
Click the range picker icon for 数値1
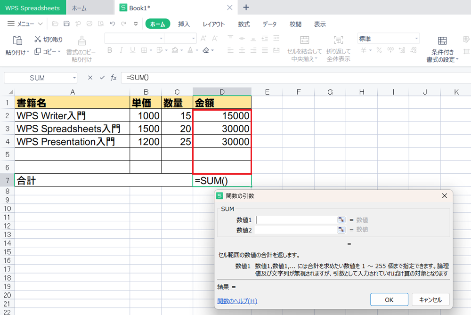coord(341,220)
